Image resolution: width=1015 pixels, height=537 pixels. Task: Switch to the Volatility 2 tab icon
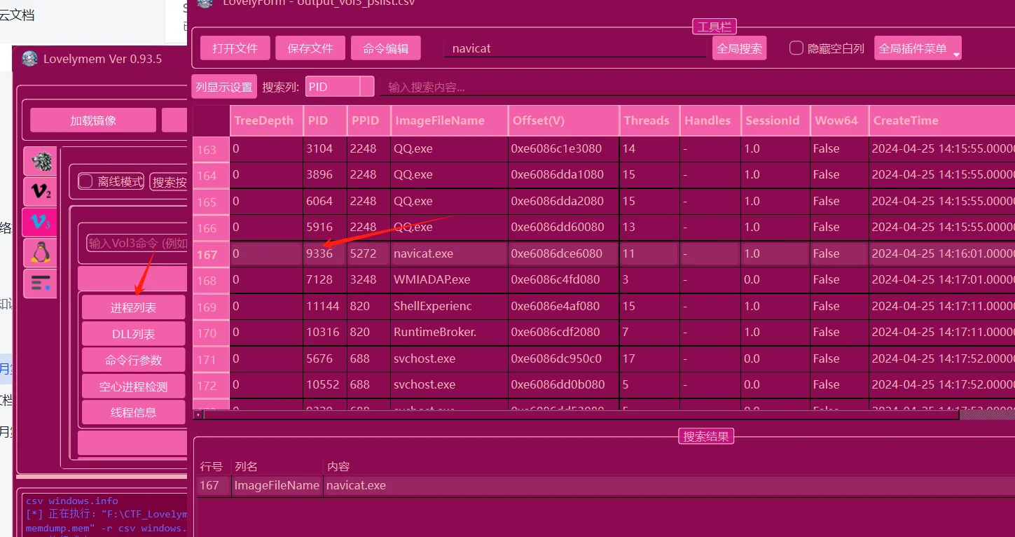point(40,192)
